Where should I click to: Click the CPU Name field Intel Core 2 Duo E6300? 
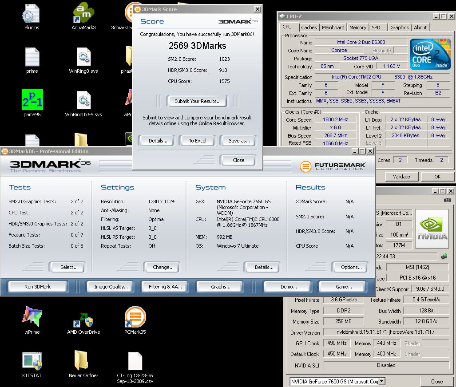tap(361, 42)
